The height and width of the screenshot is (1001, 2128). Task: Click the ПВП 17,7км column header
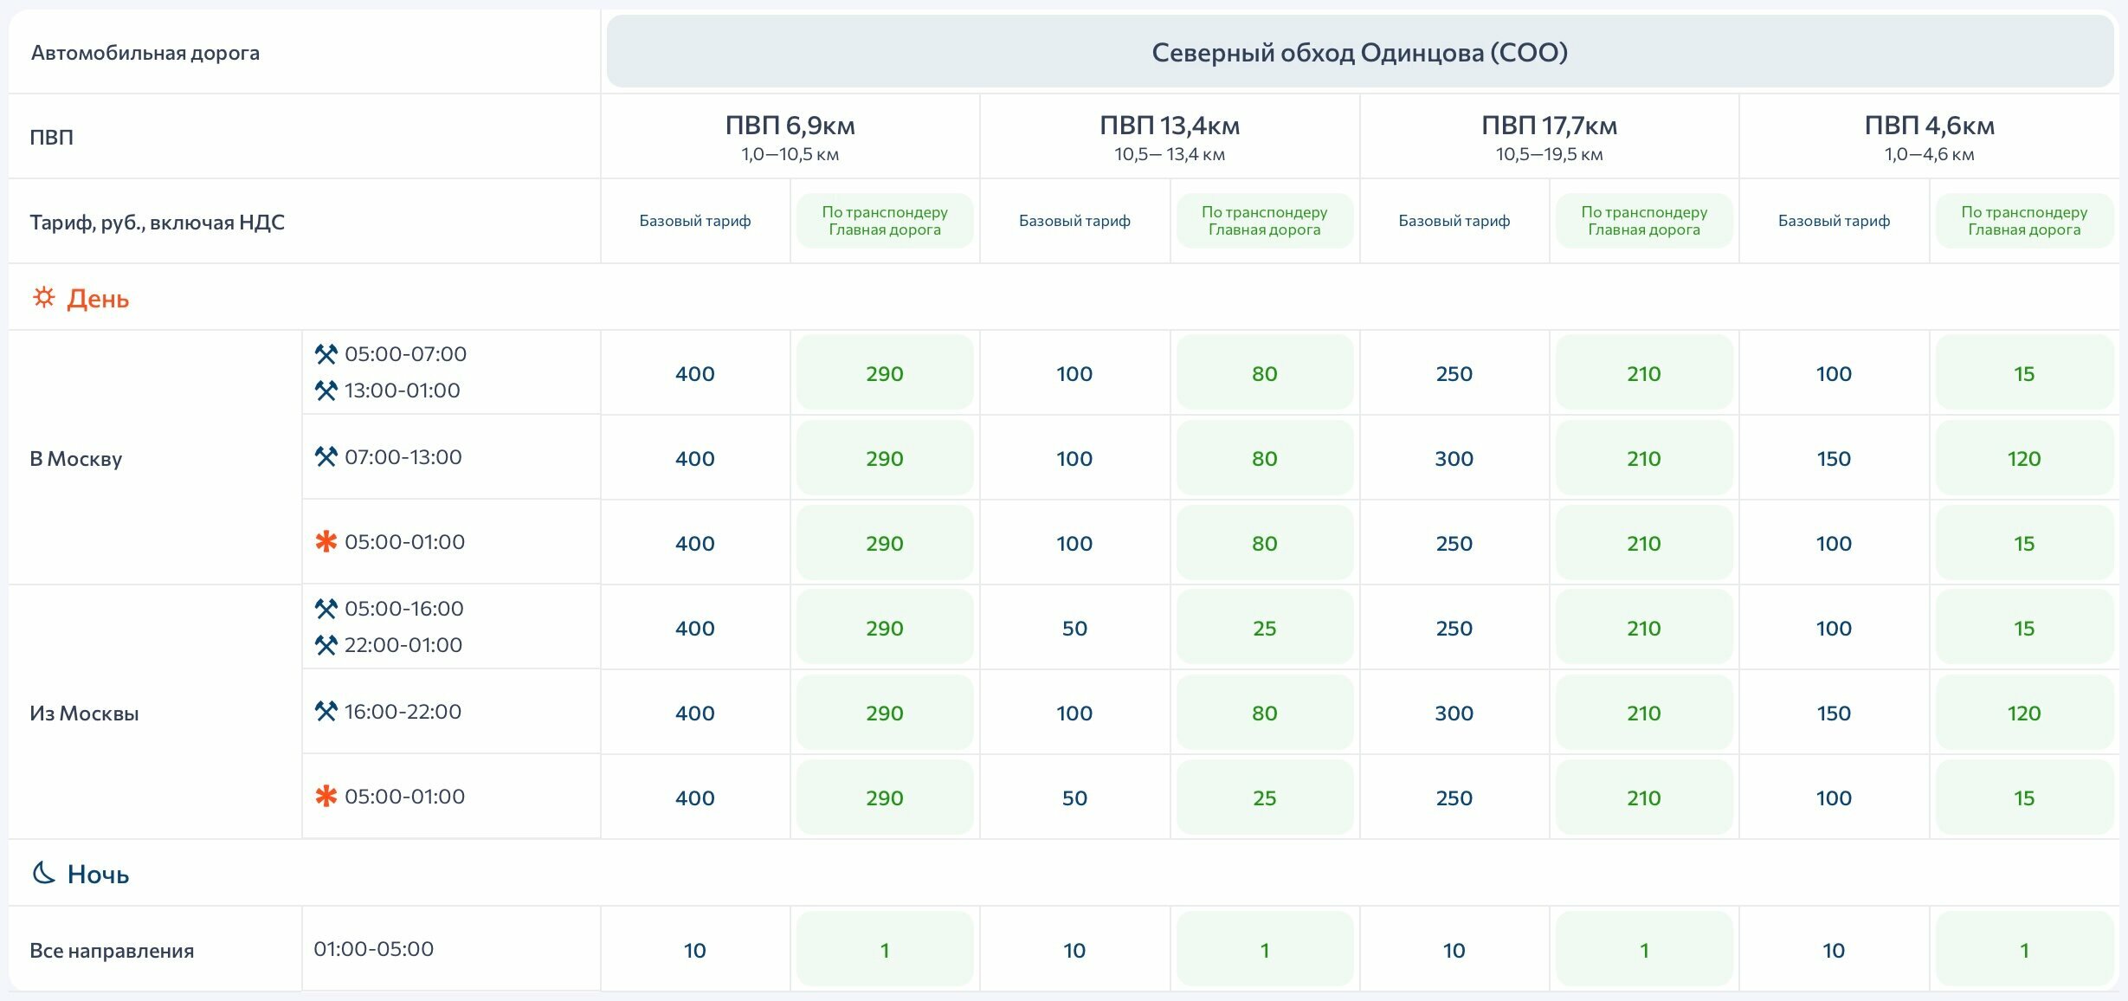tap(1549, 137)
